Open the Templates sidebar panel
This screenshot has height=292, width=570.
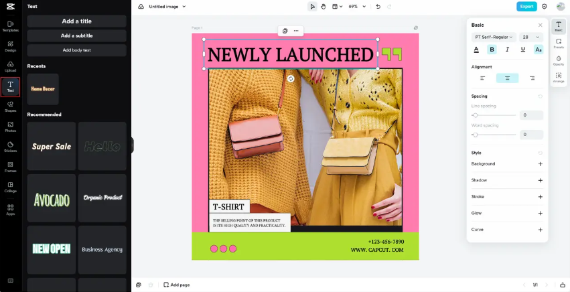coord(11,26)
